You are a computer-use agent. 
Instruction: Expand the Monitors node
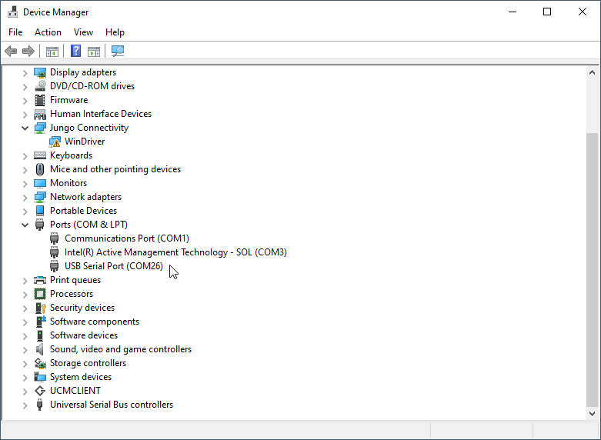(x=25, y=184)
